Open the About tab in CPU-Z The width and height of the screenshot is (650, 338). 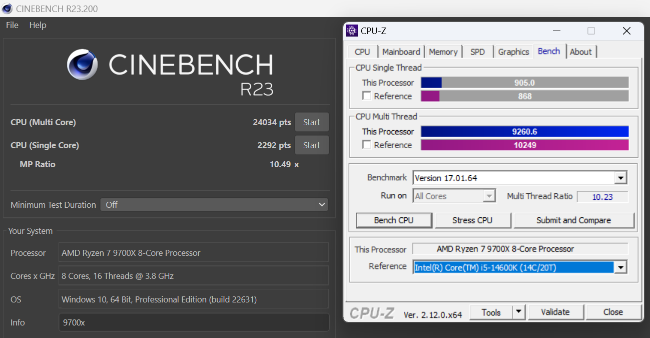click(580, 52)
